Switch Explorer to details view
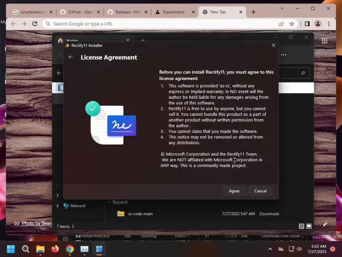 [302, 226]
